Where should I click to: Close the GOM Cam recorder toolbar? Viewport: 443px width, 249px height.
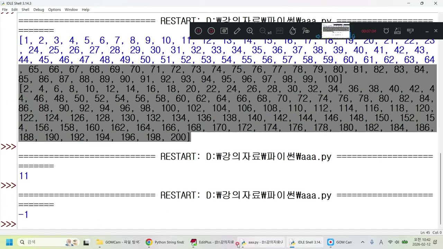pyautogui.click(x=436, y=31)
